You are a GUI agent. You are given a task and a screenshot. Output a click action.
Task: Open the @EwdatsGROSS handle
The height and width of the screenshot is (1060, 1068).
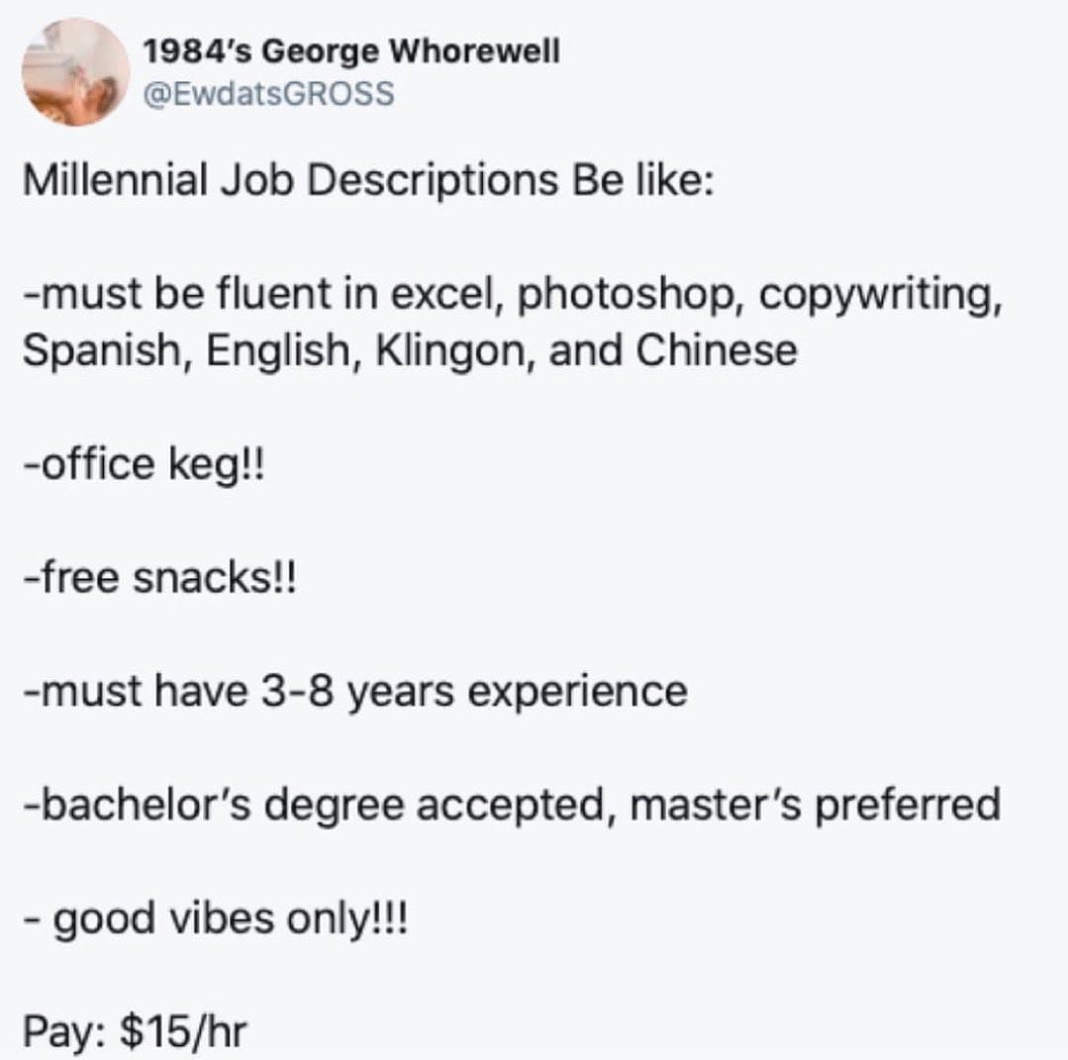point(268,93)
